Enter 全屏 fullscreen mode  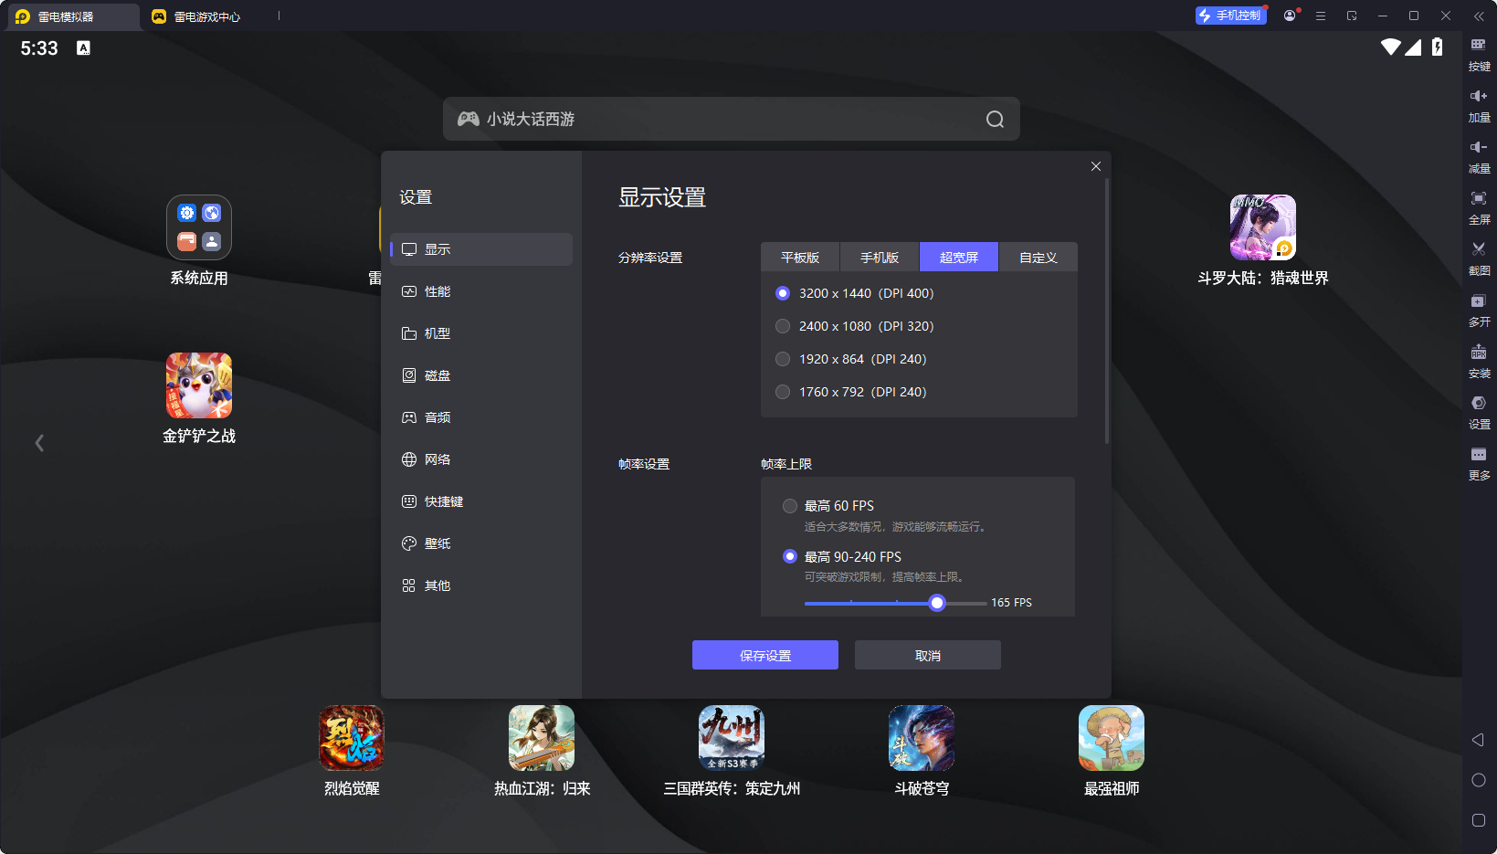coord(1479,207)
